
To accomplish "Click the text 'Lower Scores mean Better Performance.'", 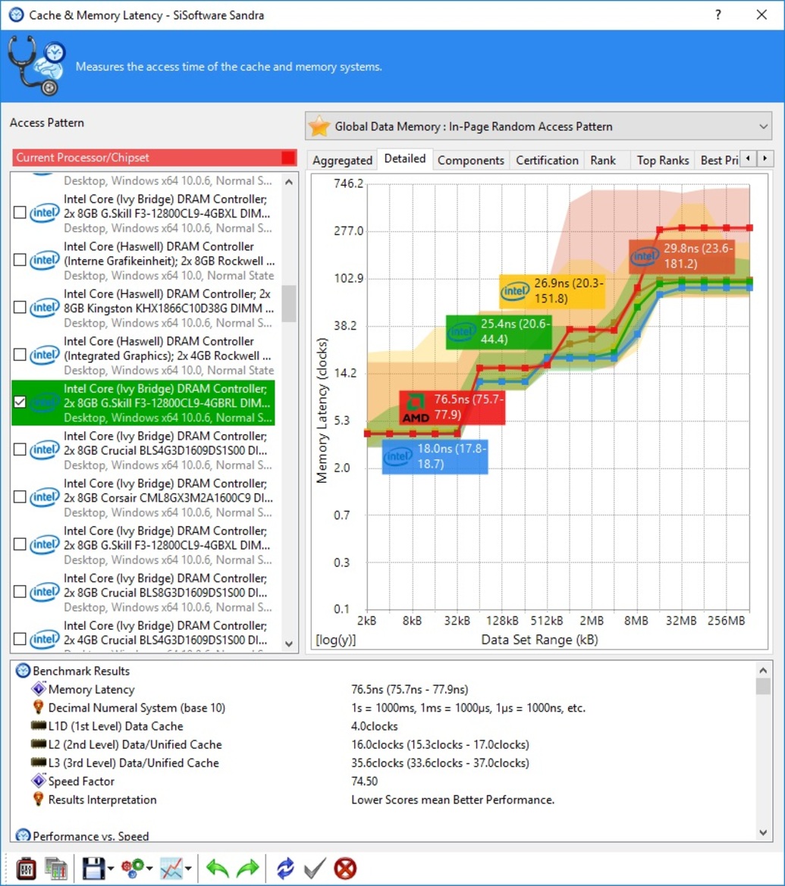I will [x=453, y=800].
